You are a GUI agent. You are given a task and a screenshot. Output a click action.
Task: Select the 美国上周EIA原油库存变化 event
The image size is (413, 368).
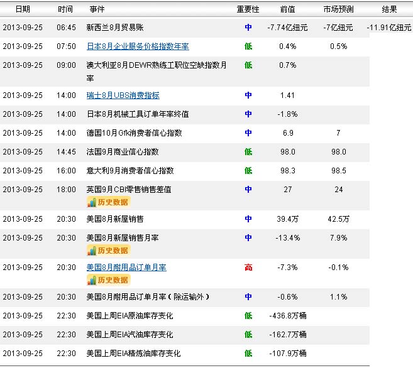click(129, 316)
